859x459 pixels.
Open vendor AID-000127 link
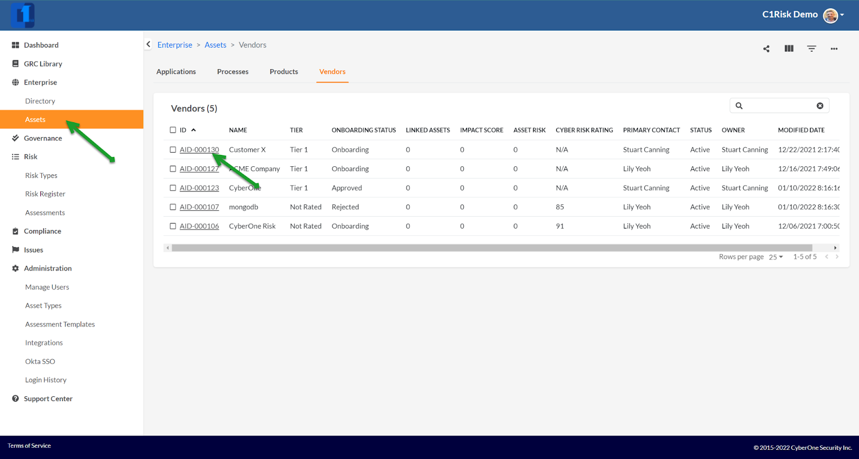pos(199,169)
